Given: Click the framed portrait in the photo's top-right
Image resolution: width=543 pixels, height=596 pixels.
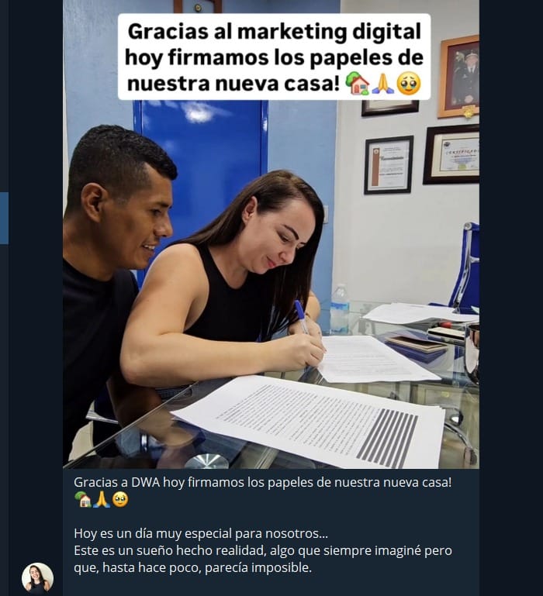Looking at the screenshot, I should pos(459,78).
